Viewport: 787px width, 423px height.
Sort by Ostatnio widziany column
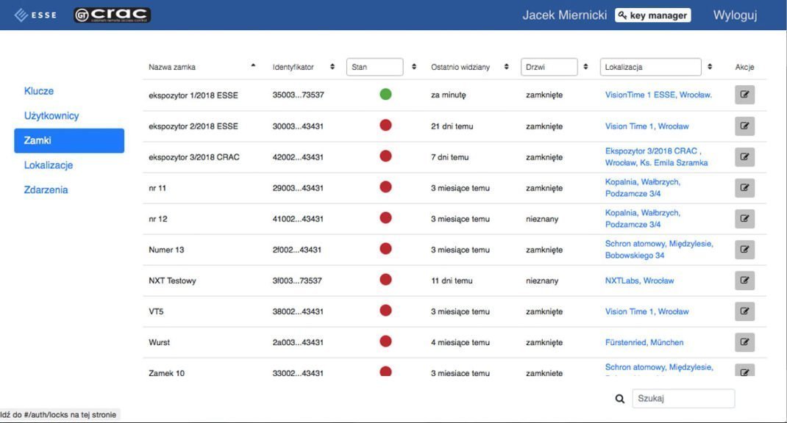[506, 67]
